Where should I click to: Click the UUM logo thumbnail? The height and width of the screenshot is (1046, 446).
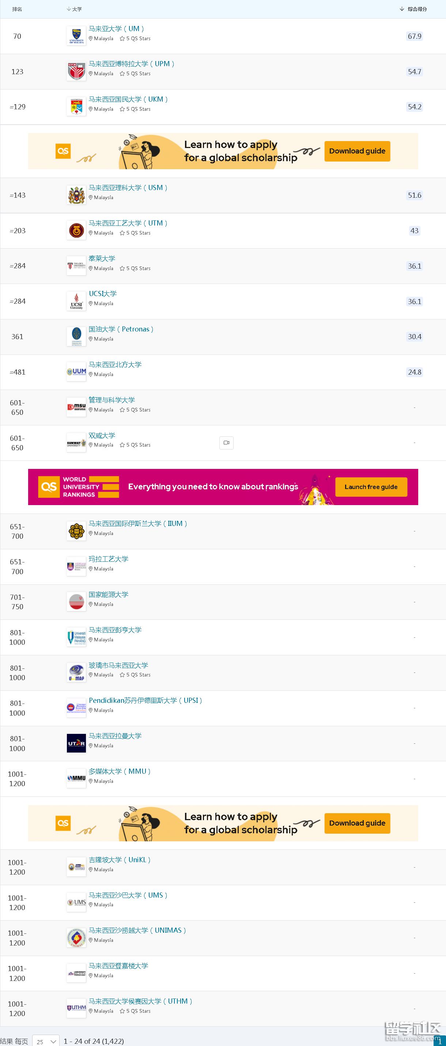[76, 372]
